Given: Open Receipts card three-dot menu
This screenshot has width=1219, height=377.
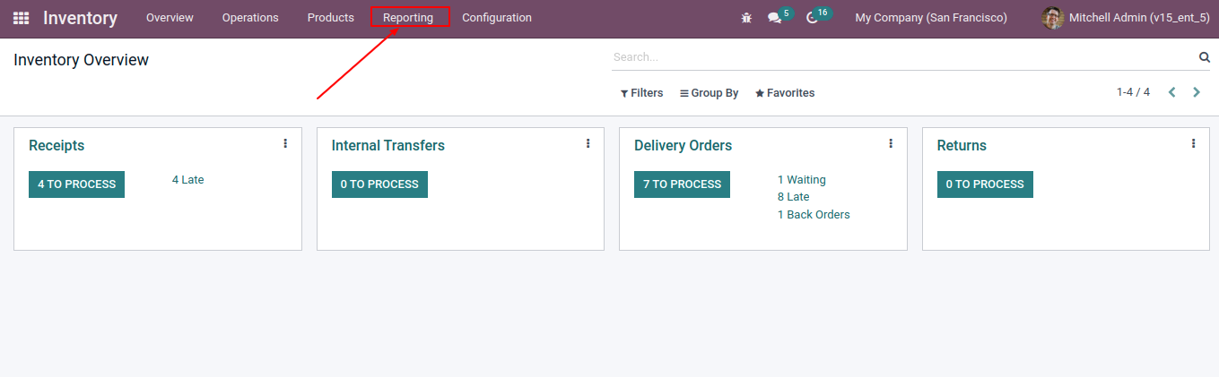Looking at the screenshot, I should click(x=285, y=143).
